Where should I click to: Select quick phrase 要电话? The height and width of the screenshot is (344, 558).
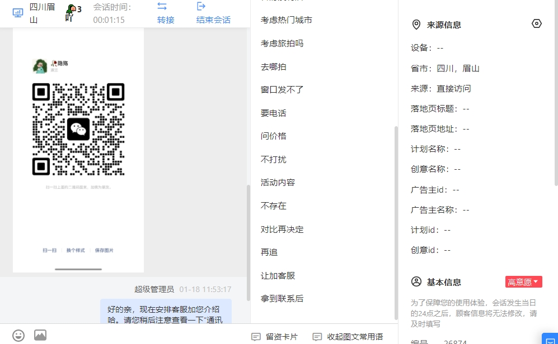pos(273,113)
